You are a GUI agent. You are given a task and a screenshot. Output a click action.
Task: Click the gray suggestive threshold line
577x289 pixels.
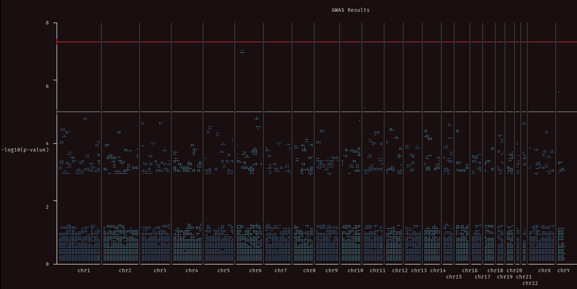pos(317,112)
